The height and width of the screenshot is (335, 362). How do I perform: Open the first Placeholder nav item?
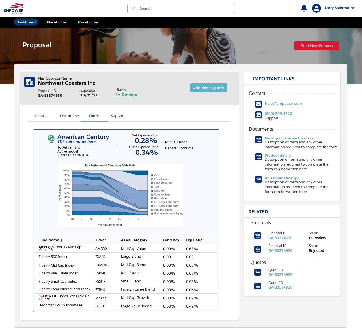57,22
